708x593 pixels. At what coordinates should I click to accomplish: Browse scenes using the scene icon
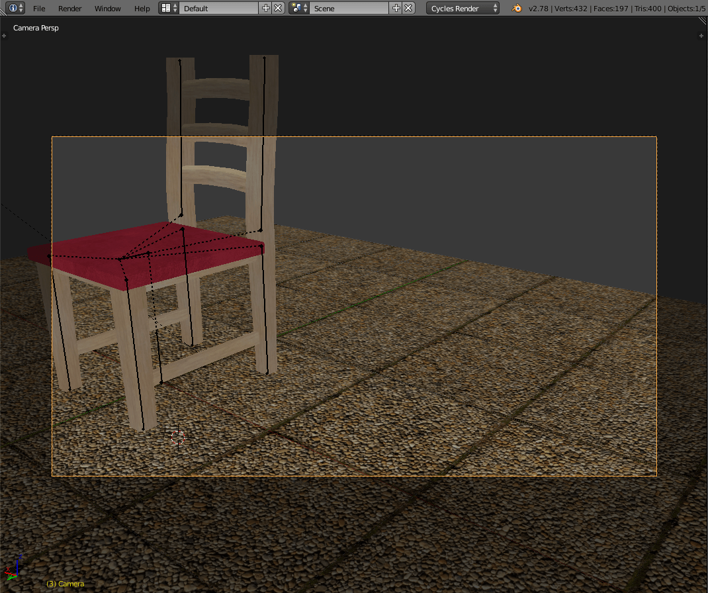[x=299, y=9]
